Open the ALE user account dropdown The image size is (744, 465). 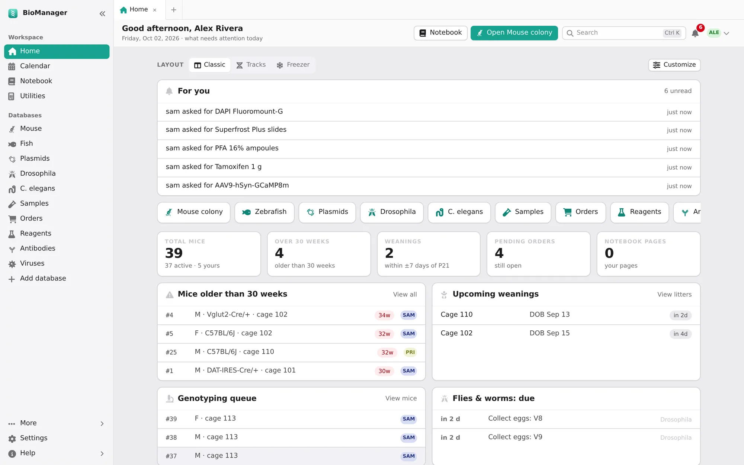click(x=718, y=33)
